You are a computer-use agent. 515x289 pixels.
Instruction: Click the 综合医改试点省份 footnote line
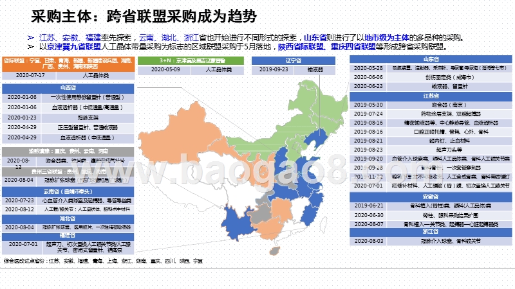[103, 261]
